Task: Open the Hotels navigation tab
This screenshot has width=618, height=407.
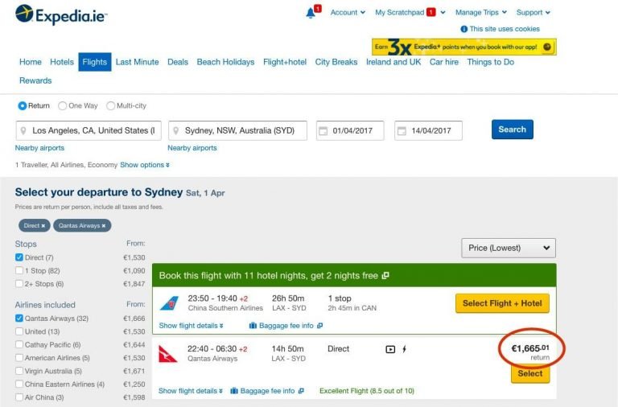Action: pyautogui.click(x=62, y=62)
